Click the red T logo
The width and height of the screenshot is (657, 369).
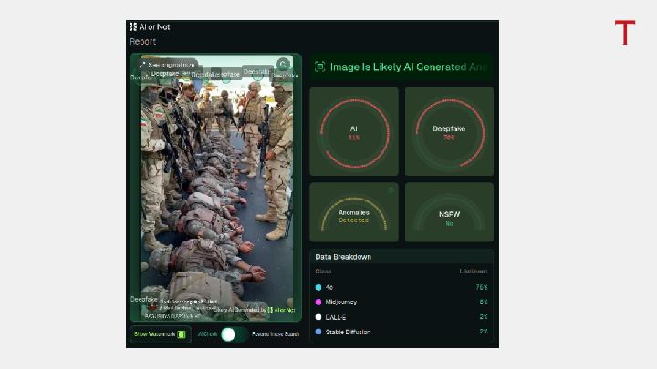click(624, 34)
